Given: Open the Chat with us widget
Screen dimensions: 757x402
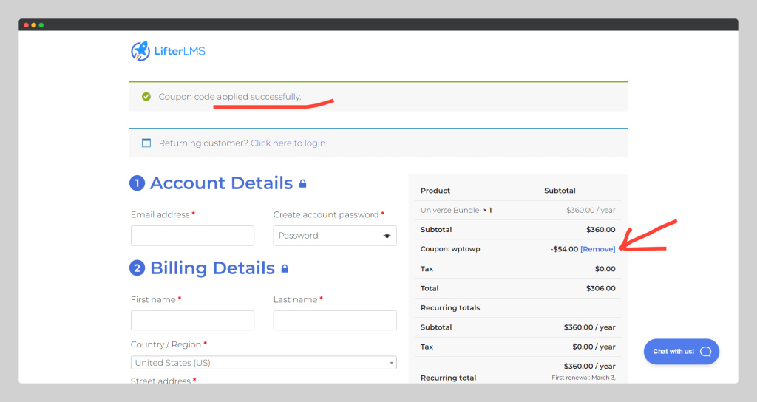Looking at the screenshot, I should (x=681, y=351).
